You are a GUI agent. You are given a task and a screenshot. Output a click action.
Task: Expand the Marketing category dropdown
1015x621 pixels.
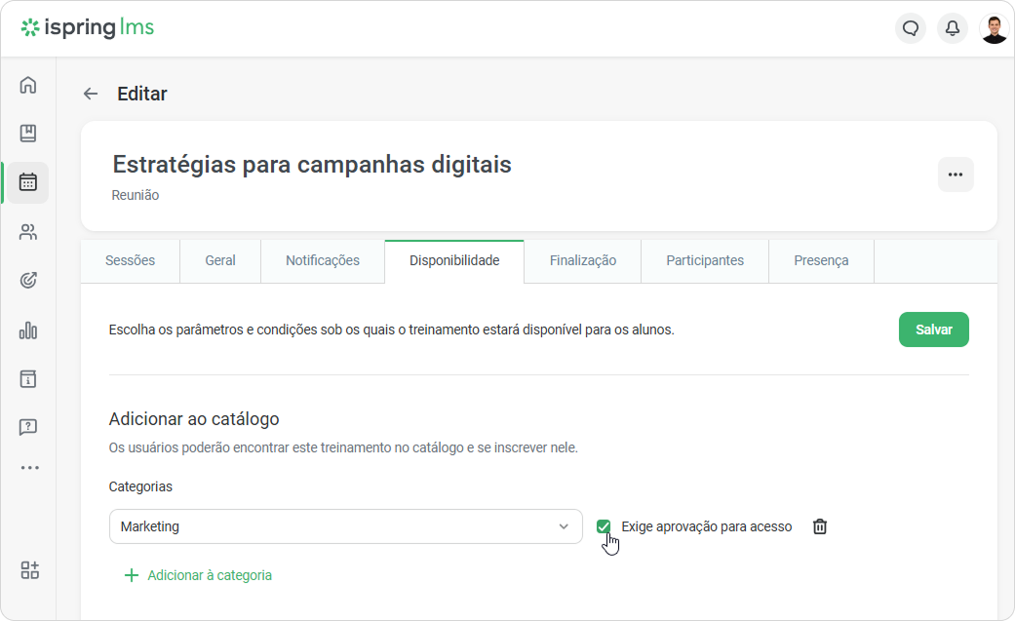(x=346, y=526)
